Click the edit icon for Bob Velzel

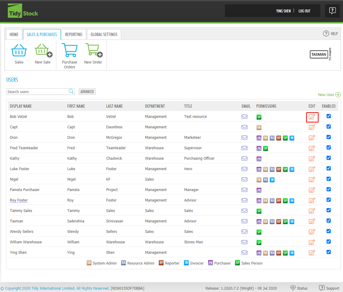pos(312,117)
